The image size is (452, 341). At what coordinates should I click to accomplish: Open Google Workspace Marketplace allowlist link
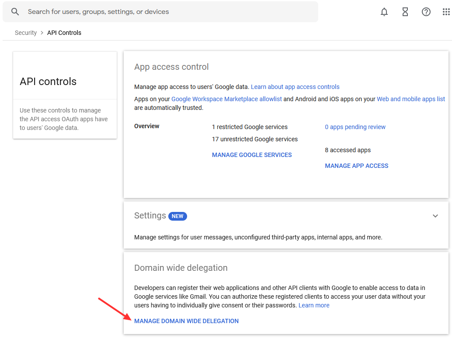coord(226,99)
